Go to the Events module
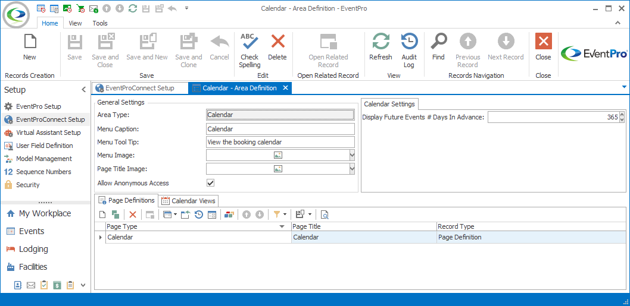Viewport: 630px width, 306px height. click(32, 231)
